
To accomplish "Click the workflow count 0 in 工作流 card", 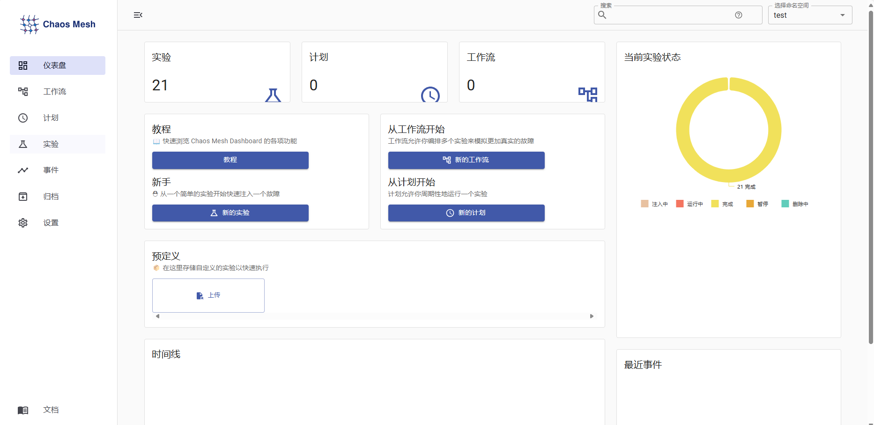I will tap(471, 85).
